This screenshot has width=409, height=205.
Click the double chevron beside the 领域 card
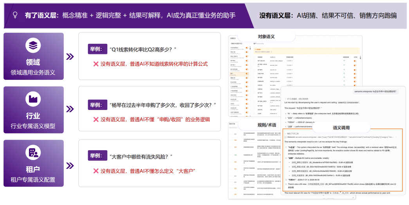pos(70,57)
